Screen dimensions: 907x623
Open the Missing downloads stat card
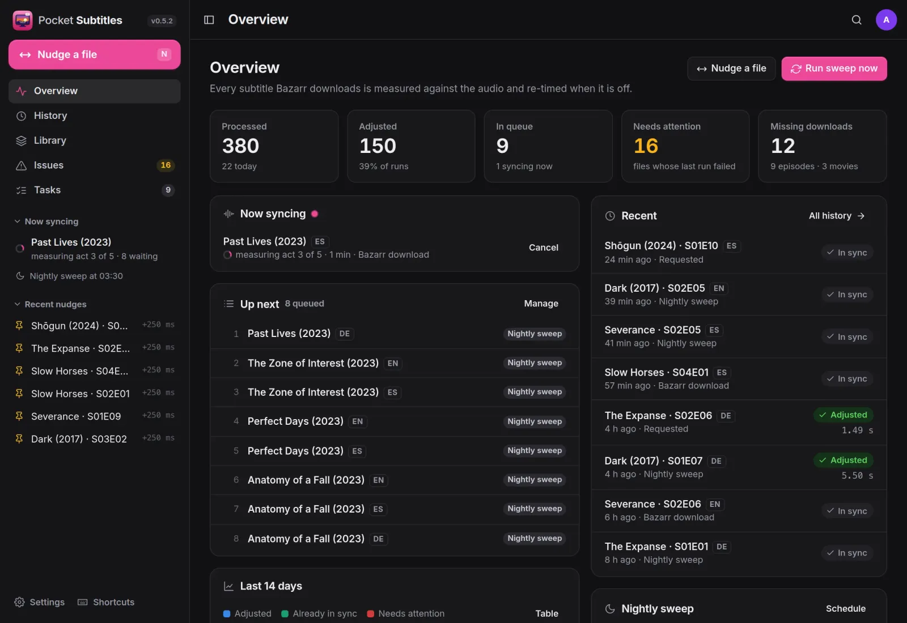pos(823,146)
